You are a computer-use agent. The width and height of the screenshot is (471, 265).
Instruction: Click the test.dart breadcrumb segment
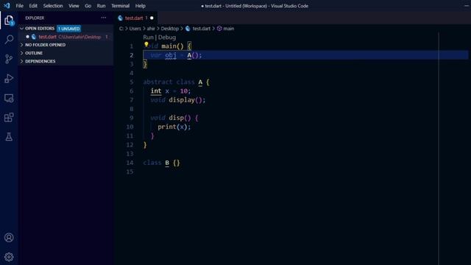point(201,29)
